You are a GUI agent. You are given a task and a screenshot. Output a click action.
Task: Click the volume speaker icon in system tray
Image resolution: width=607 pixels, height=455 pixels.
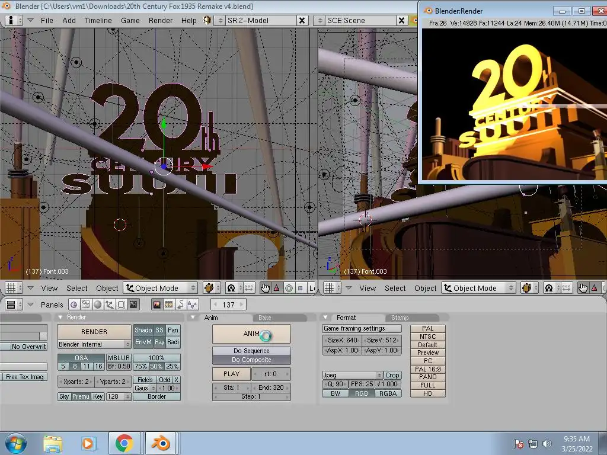point(547,444)
